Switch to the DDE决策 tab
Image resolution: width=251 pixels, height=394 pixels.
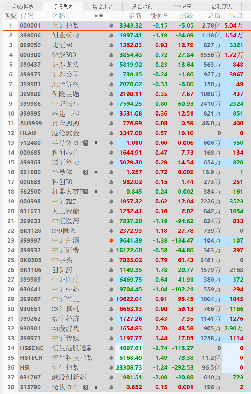pyautogui.click(x=182, y=6)
